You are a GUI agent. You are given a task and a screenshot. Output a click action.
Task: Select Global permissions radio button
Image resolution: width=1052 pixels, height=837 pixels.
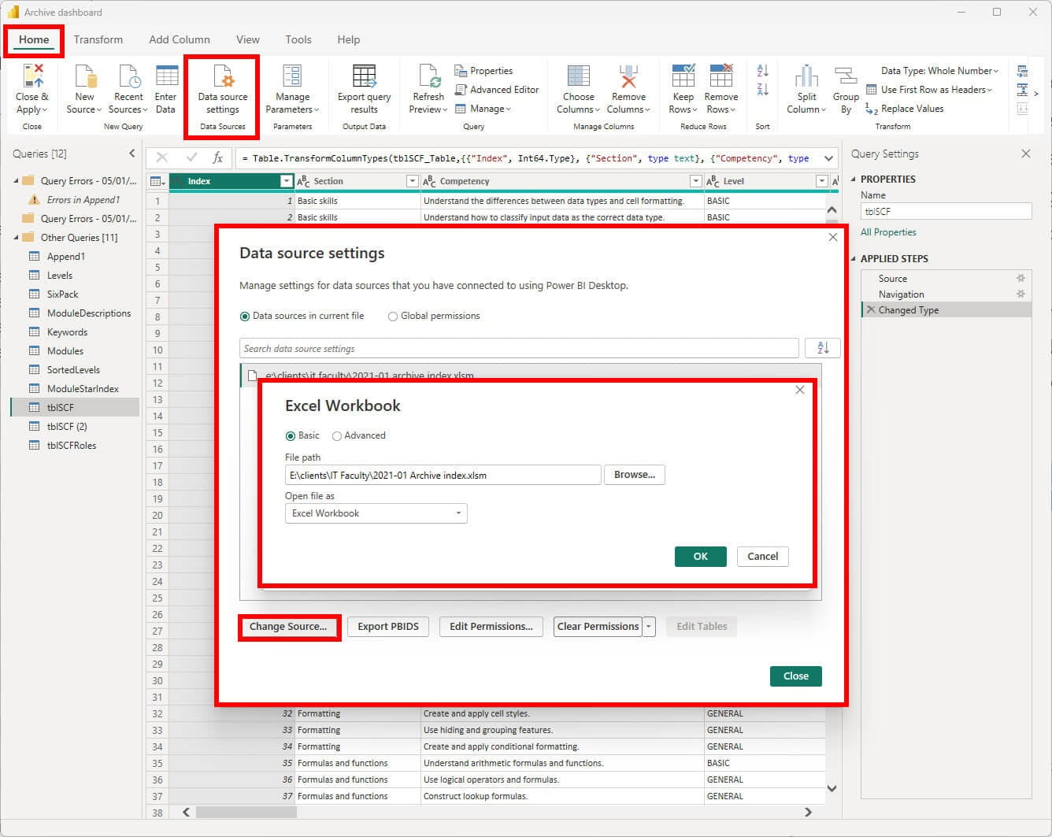(x=392, y=317)
